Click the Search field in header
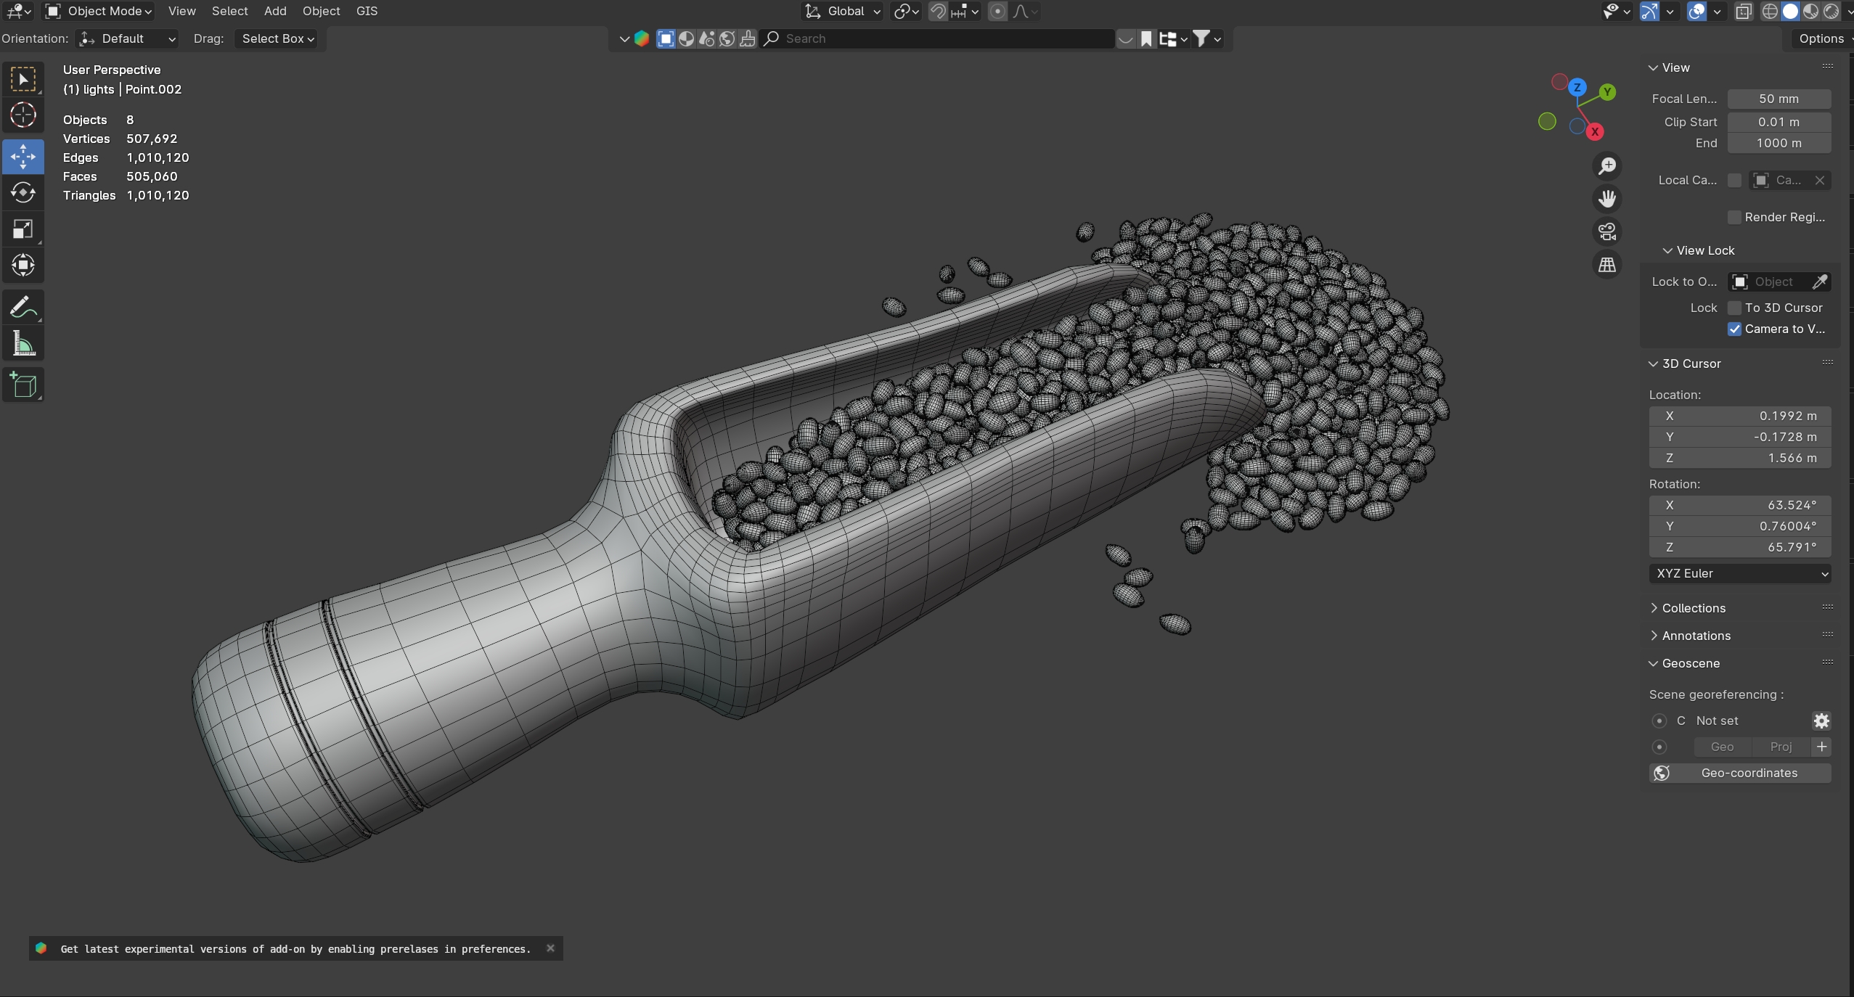 point(944,38)
